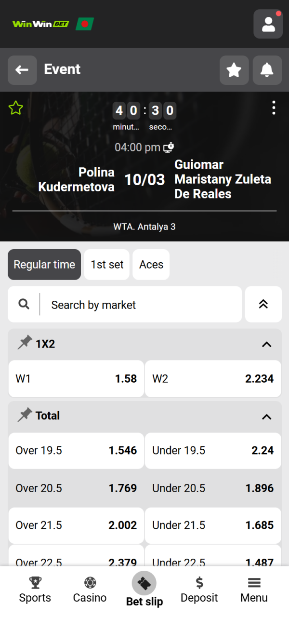
Task: Go back using the arrow icon
Action: pyautogui.click(x=22, y=69)
